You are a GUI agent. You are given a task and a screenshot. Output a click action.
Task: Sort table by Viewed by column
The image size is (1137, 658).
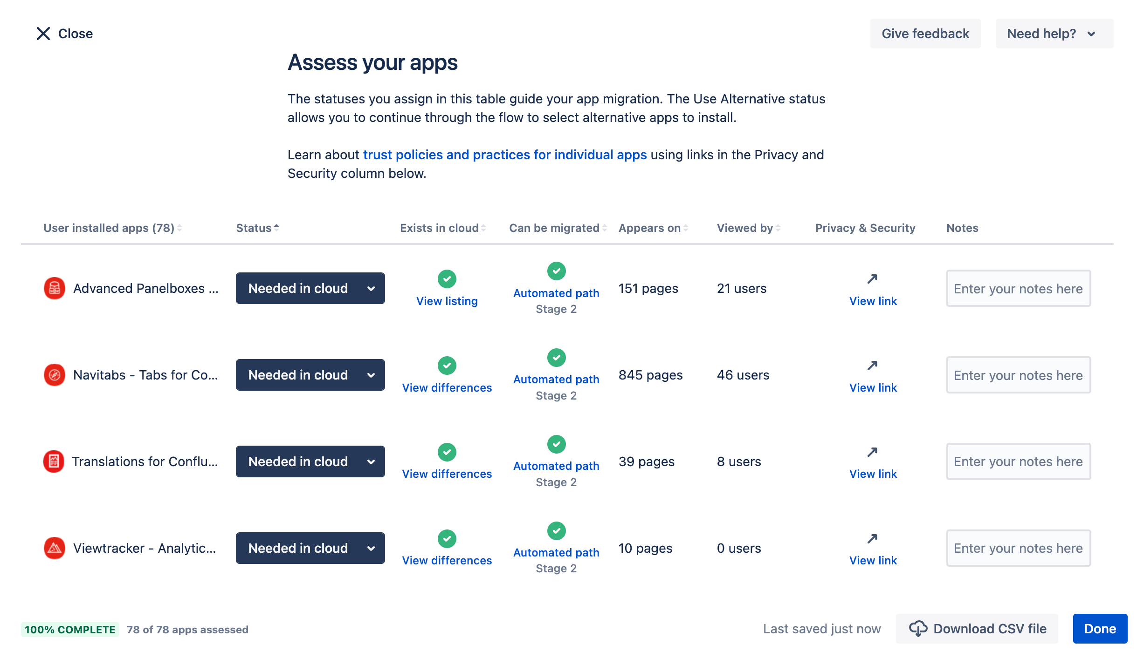click(x=748, y=228)
